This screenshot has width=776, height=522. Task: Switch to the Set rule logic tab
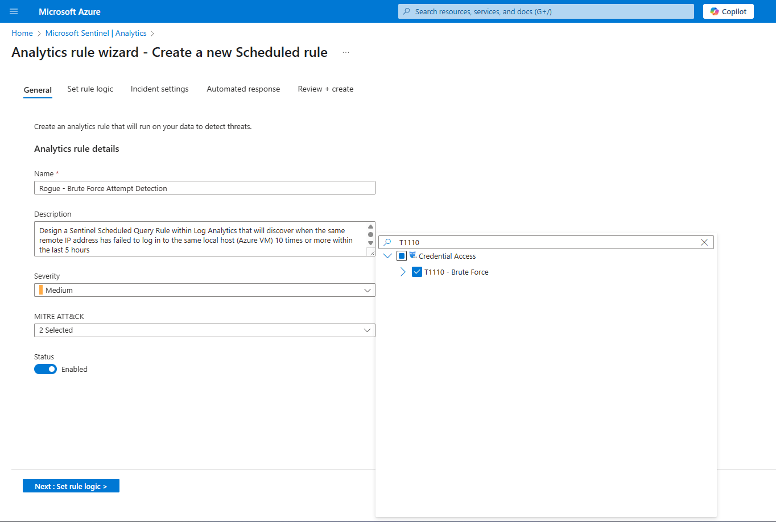click(90, 89)
